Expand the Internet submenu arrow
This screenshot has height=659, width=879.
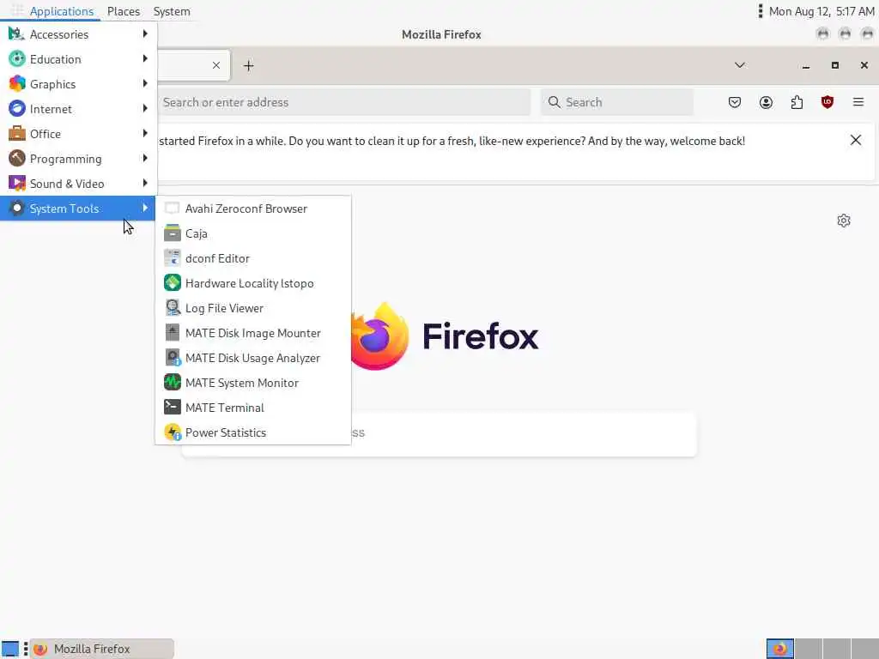(145, 108)
